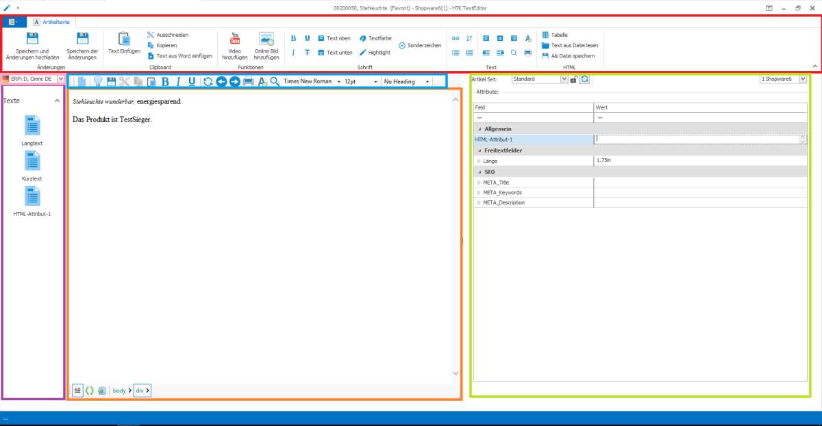Toggle underline in the ribbon Schrift group

pos(307,38)
